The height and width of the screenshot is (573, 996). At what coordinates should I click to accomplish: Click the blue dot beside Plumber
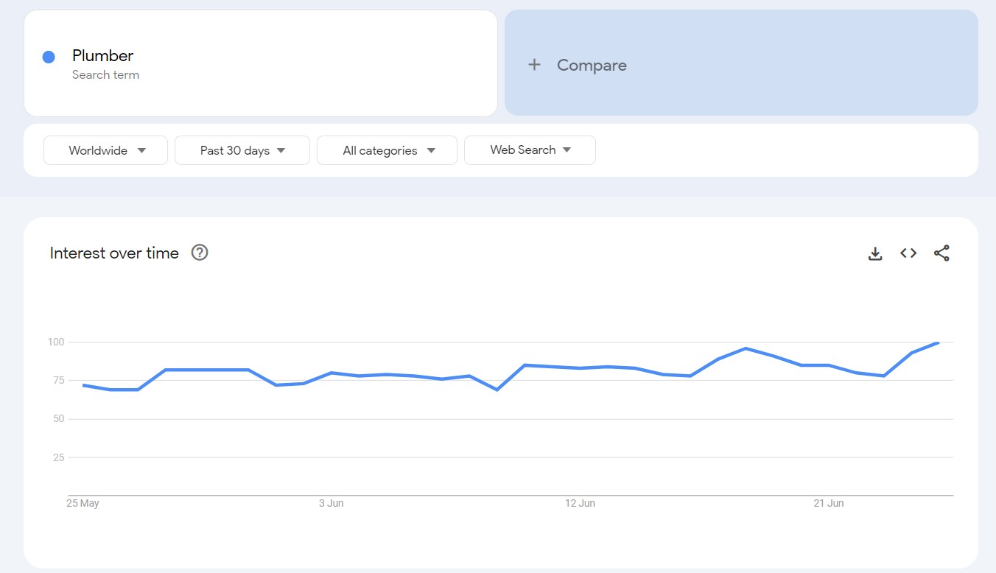[49, 57]
